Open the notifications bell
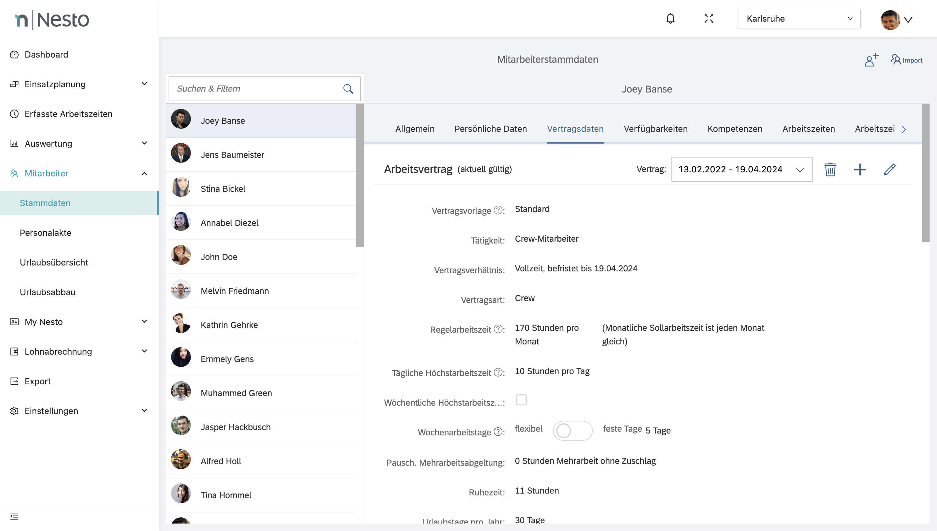The height and width of the screenshot is (531, 937). click(670, 19)
